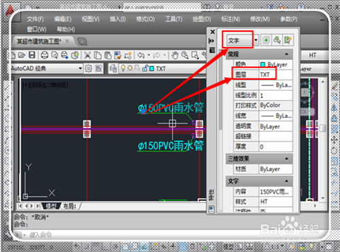Click the 厚度 value 0 field

[x=275, y=147]
